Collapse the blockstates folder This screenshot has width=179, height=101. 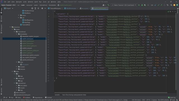[17, 34]
